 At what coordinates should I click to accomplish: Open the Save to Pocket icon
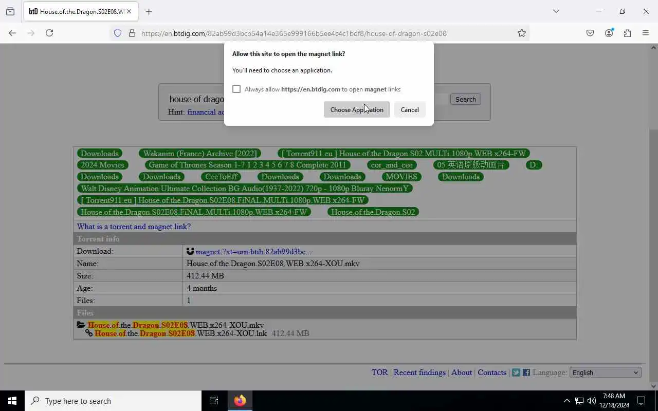590,33
